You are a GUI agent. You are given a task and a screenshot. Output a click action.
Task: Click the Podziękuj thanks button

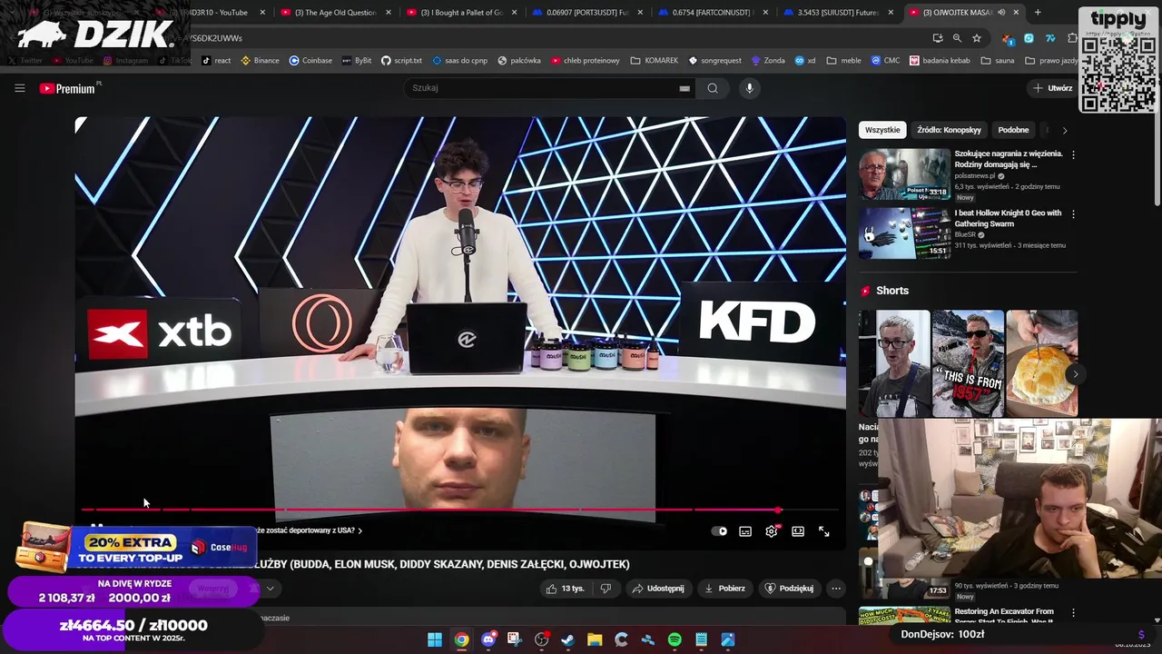pyautogui.click(x=789, y=589)
